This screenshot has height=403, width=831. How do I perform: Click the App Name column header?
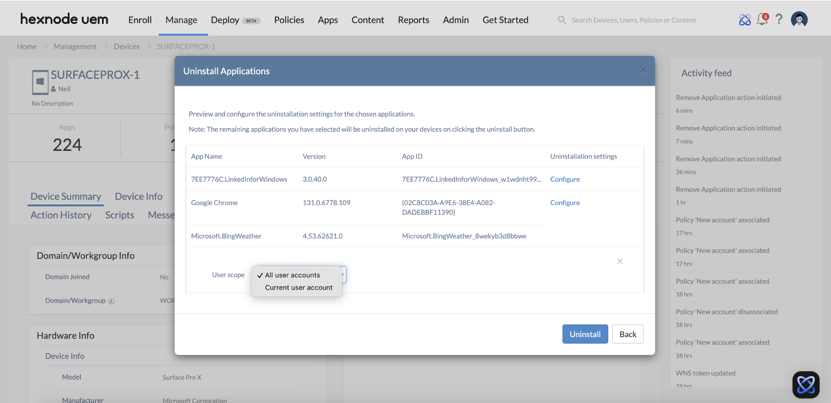pos(206,156)
